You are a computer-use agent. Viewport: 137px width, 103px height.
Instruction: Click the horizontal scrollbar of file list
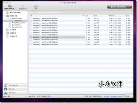(x=77, y=94)
